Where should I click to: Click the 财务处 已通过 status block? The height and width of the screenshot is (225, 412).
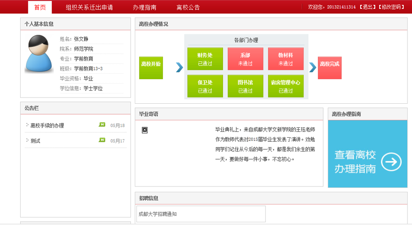coord(205,59)
